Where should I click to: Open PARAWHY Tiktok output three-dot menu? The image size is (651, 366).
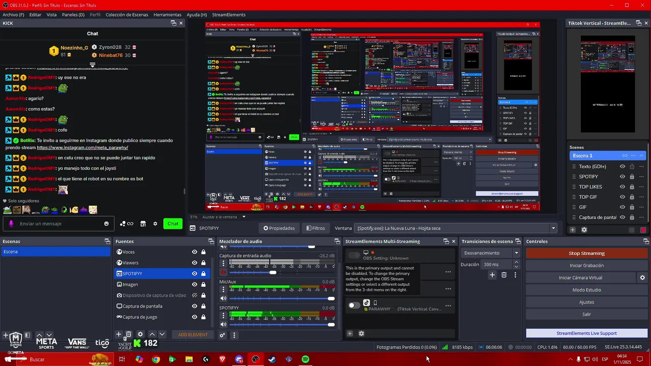click(448, 306)
